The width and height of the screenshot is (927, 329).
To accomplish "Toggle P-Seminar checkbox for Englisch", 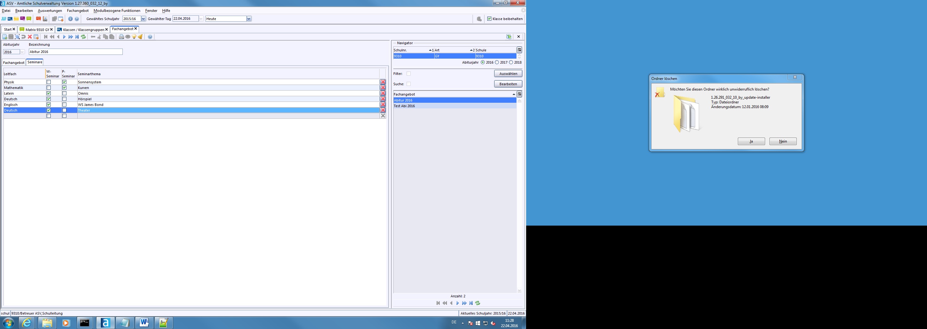I will click(x=65, y=104).
